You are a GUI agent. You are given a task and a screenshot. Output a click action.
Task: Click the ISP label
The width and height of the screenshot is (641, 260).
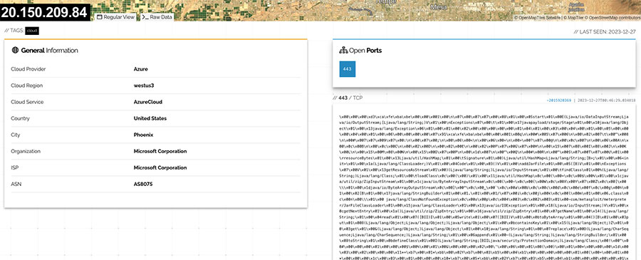(15, 167)
